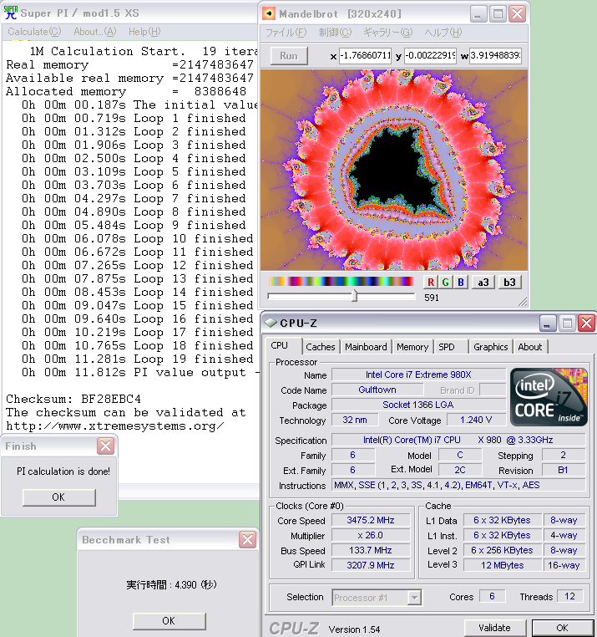597x637 pixels.
Task: Switch to the Caches tab in CPU-Z
Action: [x=321, y=347]
